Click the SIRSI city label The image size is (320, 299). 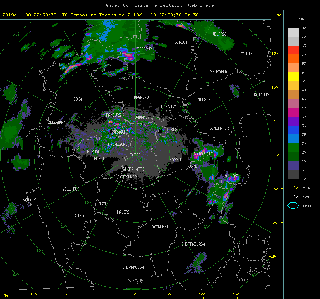(80, 215)
